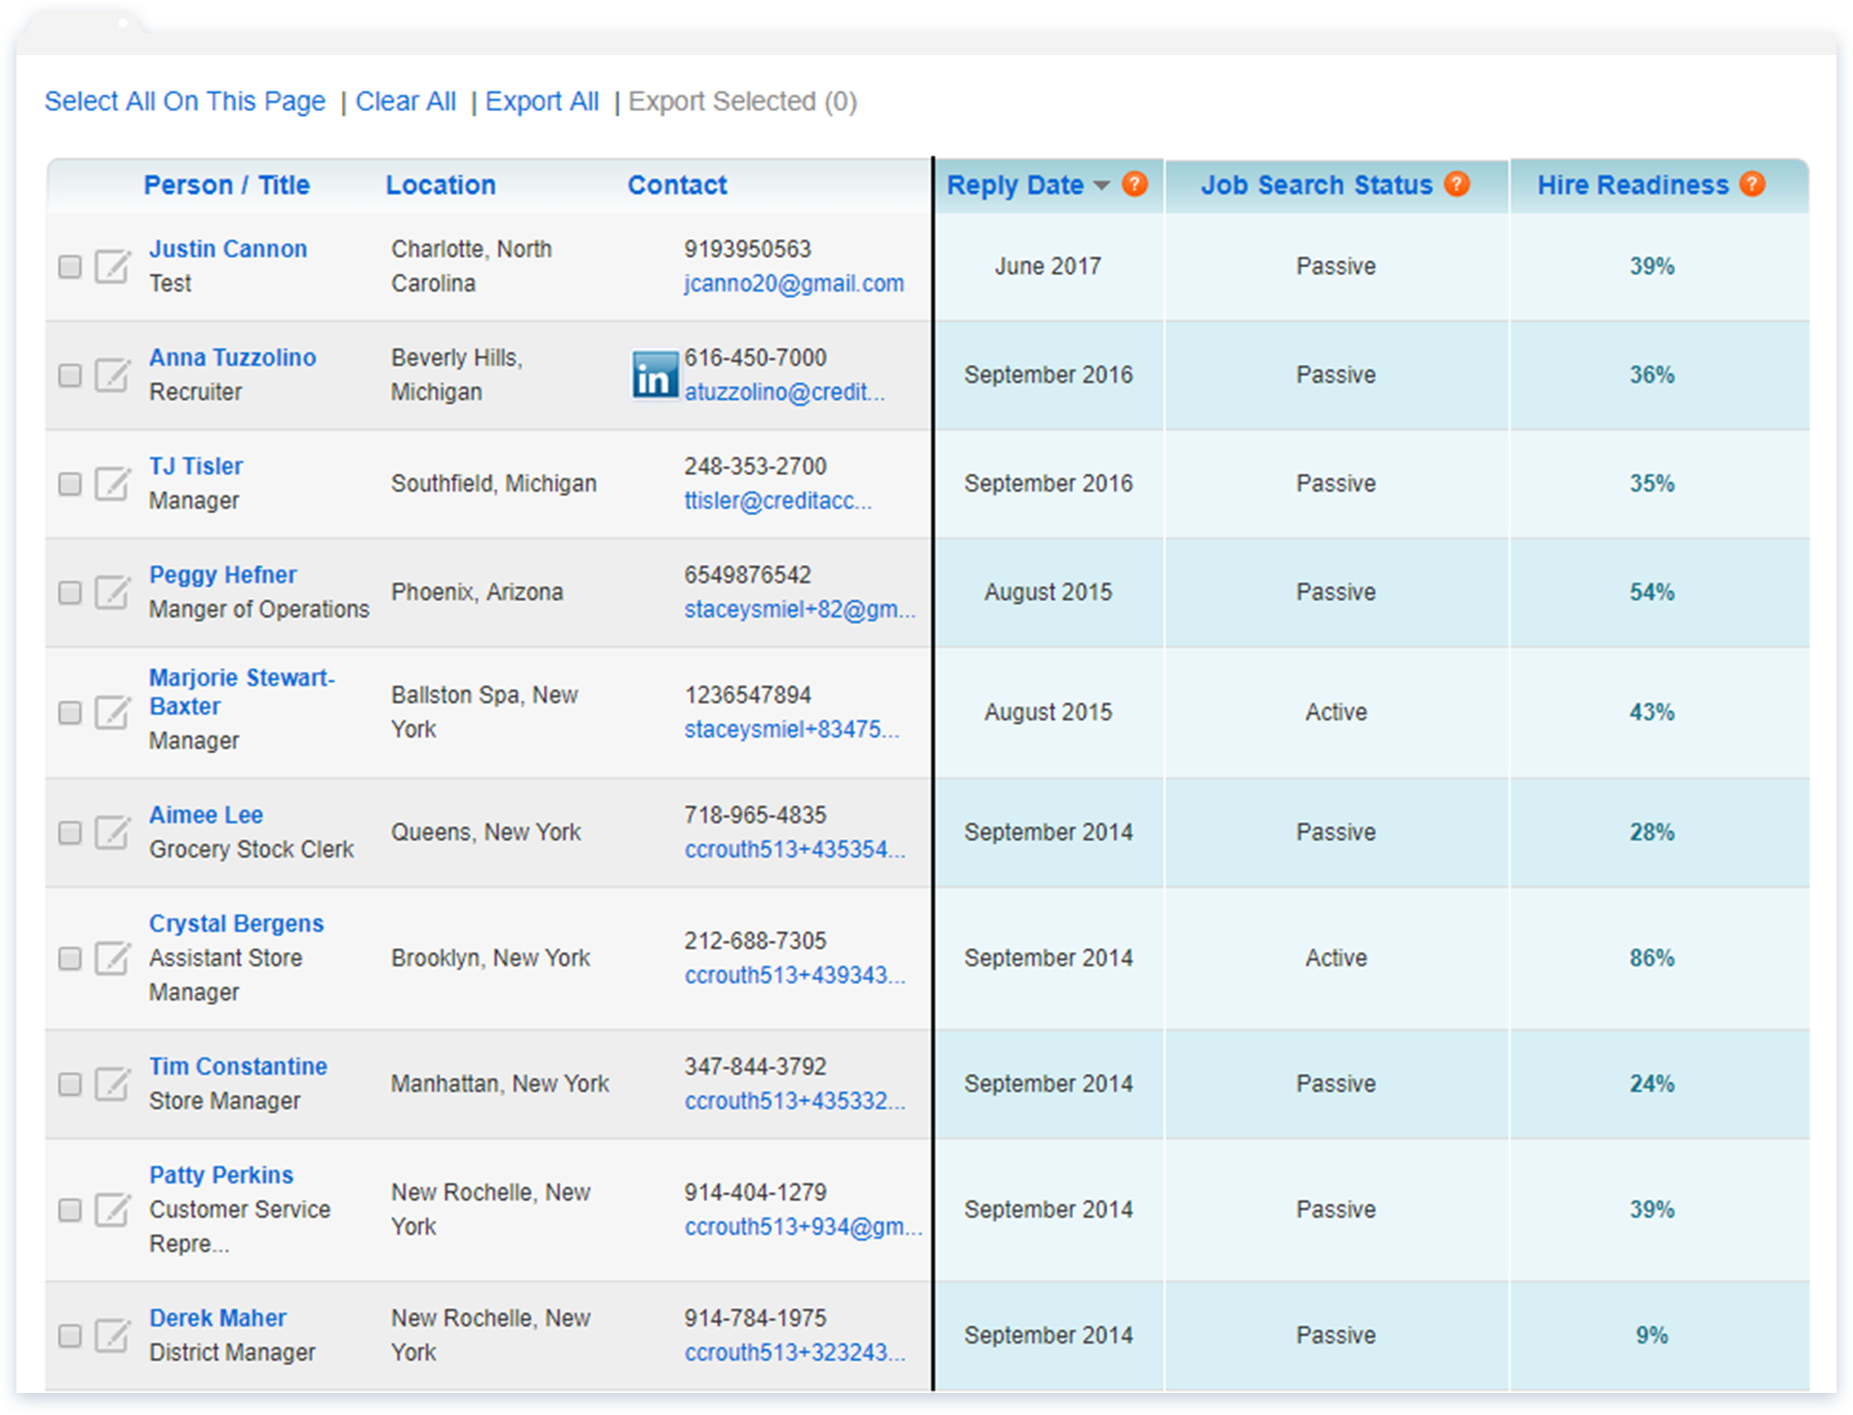
Task: Click the Clear All link
Action: (406, 101)
